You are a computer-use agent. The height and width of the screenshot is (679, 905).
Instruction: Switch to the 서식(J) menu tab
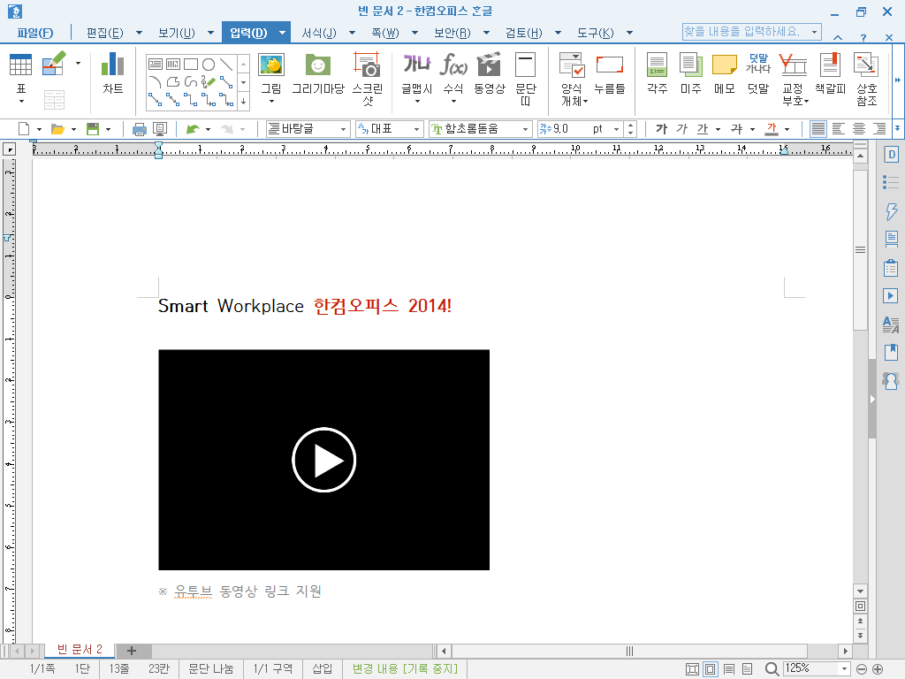point(319,33)
